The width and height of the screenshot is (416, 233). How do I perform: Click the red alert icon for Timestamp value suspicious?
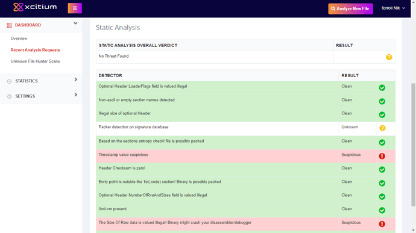(x=382, y=156)
